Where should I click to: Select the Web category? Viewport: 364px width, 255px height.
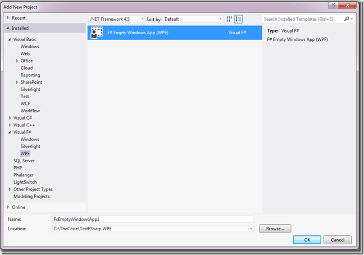point(25,53)
